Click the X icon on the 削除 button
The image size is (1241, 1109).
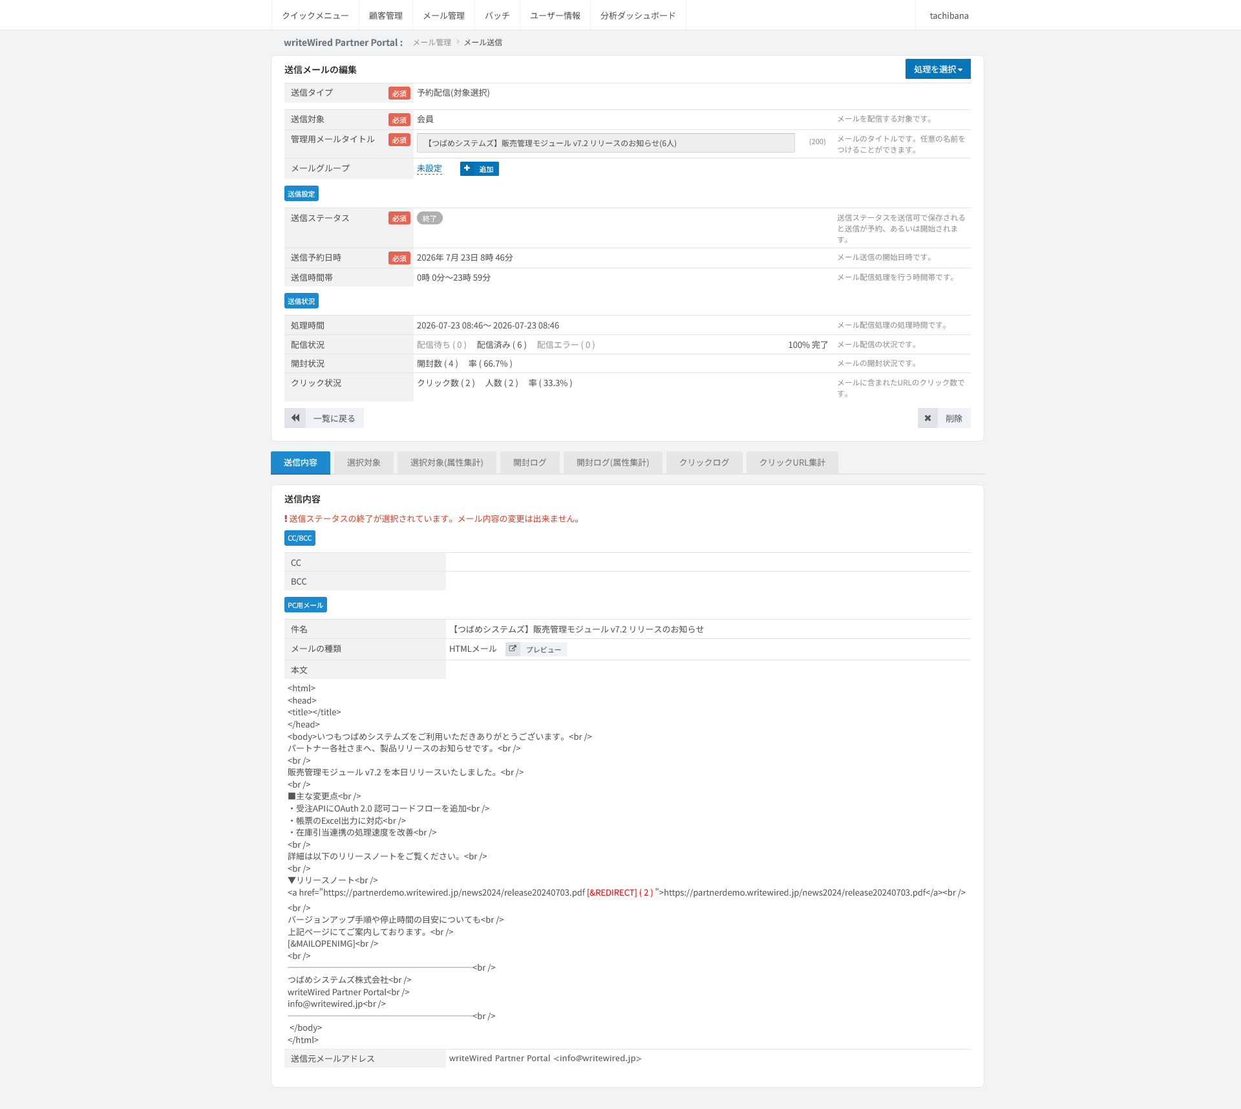[x=928, y=418]
